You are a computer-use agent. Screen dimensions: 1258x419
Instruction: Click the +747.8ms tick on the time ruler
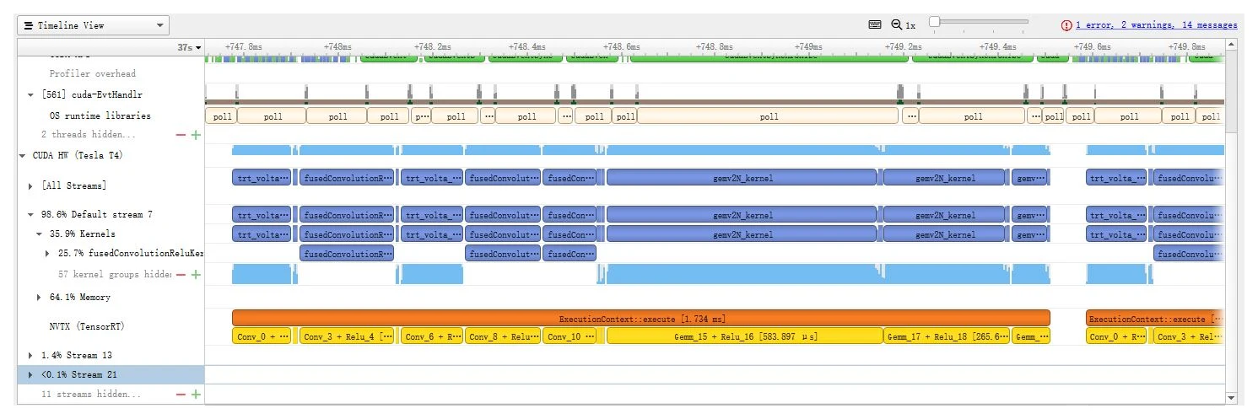tap(242, 46)
